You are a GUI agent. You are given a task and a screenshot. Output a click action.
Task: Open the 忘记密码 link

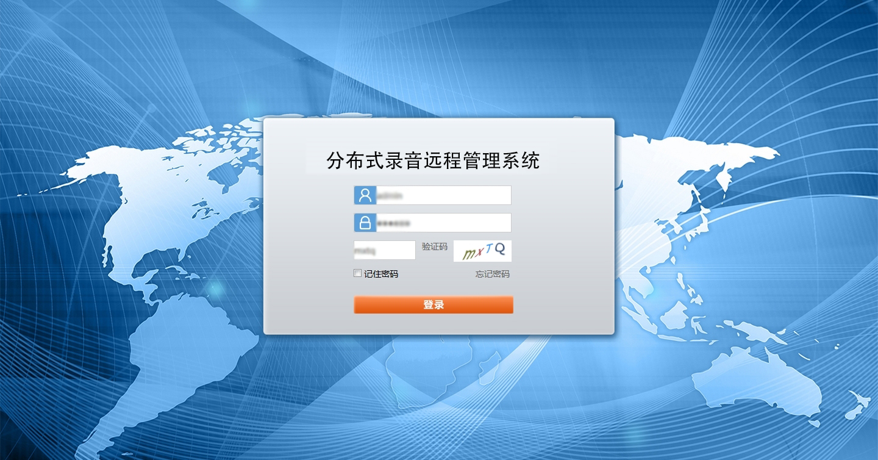tap(492, 275)
